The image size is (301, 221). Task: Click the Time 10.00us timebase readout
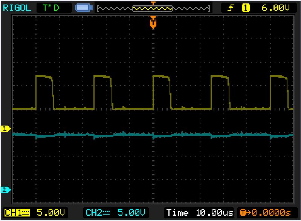pos(200,213)
